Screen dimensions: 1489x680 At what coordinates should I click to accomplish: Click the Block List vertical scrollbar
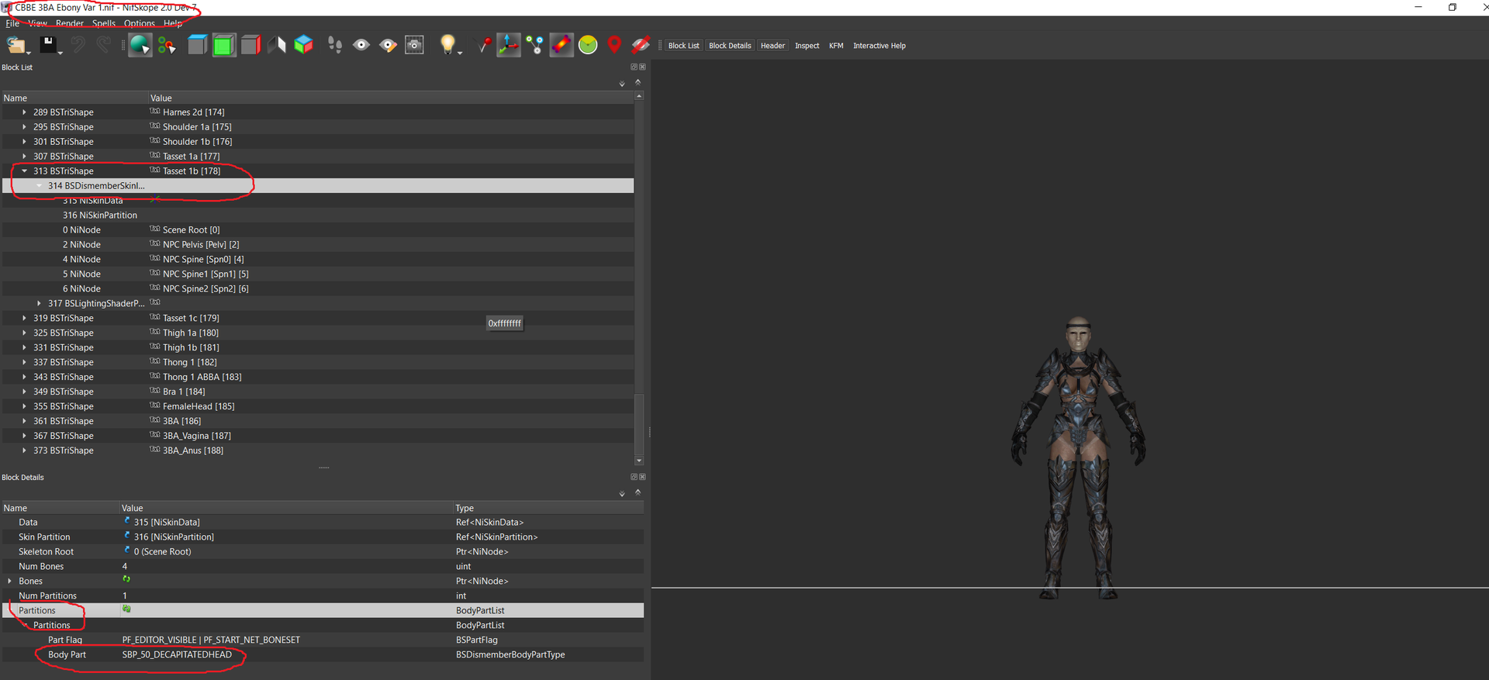click(639, 279)
